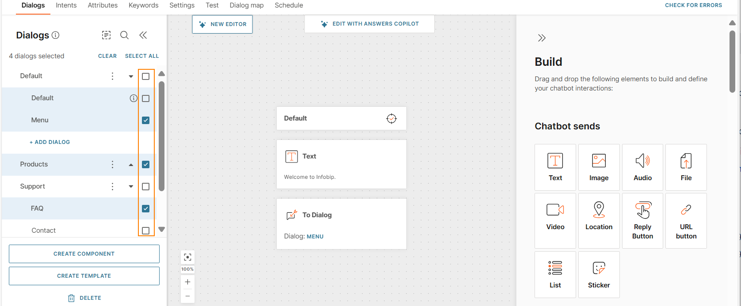Image resolution: width=741 pixels, height=306 pixels.
Task: Select the Audio element in Build panel
Action: click(642, 167)
